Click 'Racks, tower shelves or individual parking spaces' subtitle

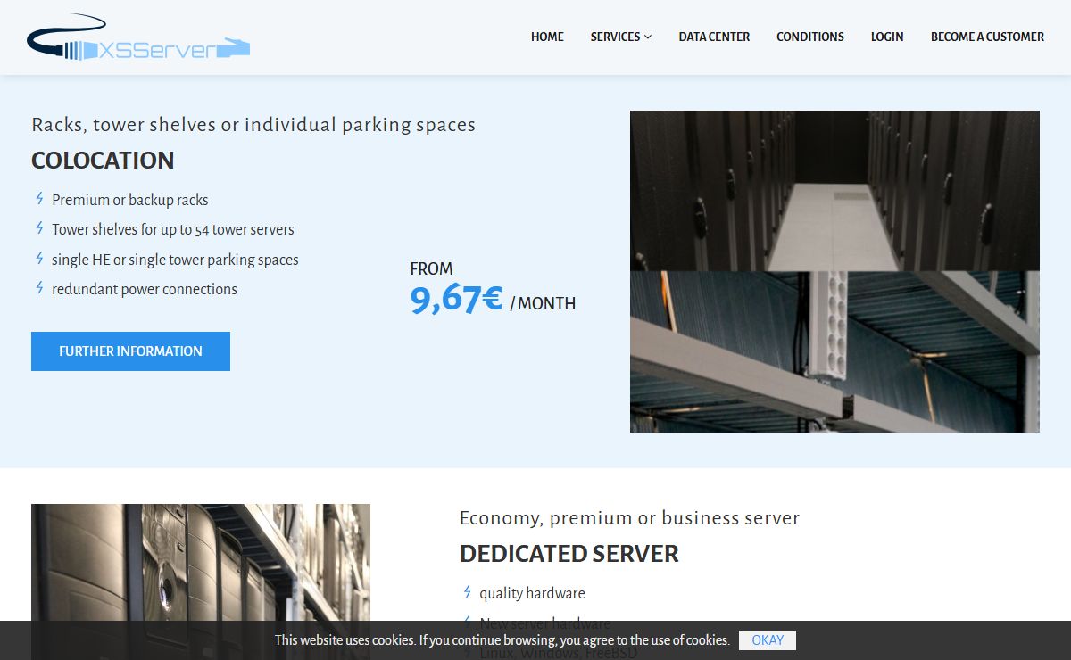coord(253,125)
